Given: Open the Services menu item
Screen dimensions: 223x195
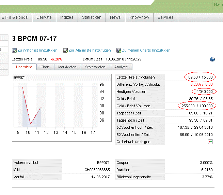Looking at the screenshot, I should 165,17.
